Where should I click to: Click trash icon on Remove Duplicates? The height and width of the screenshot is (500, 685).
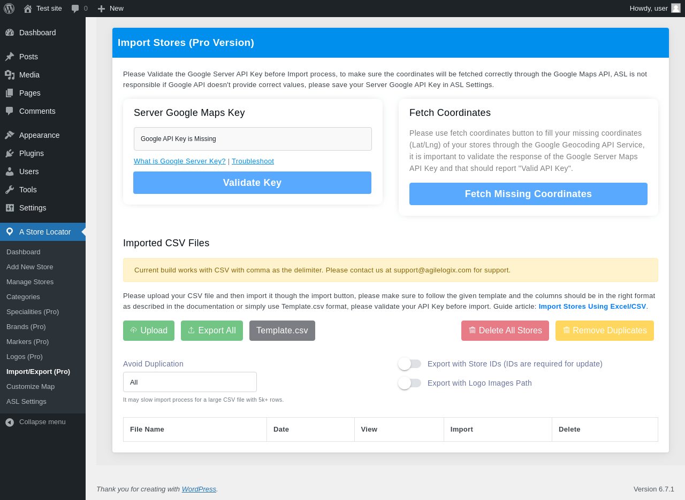tap(566, 331)
